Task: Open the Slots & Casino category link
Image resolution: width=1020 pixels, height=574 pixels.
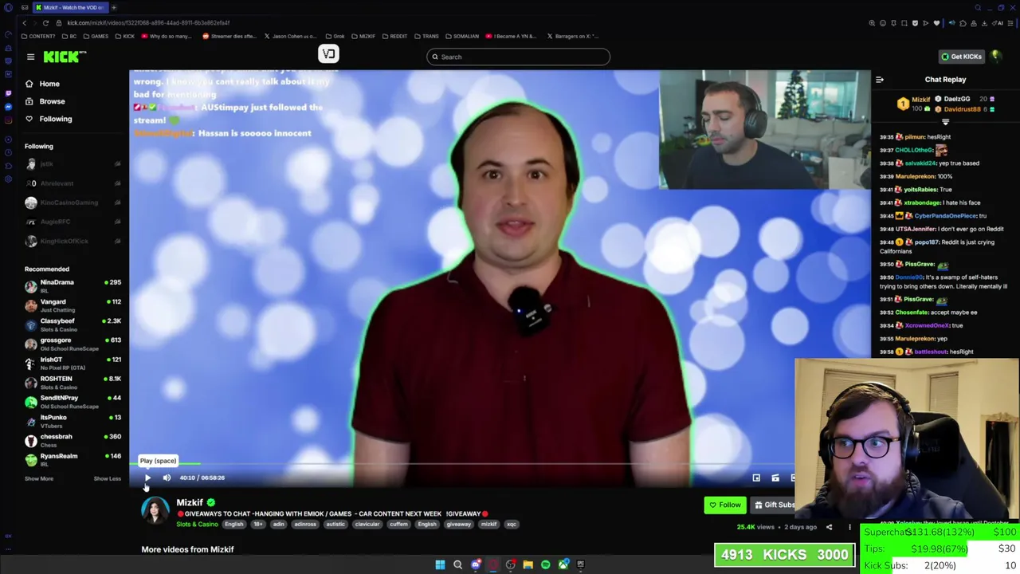Action: (x=197, y=525)
